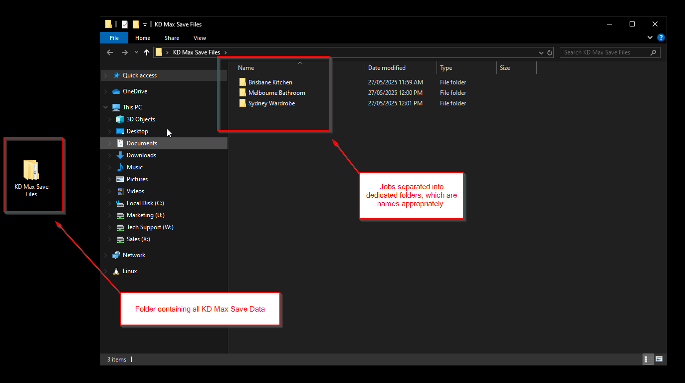
Task: Sort by the Size column header
Action: tap(505, 68)
